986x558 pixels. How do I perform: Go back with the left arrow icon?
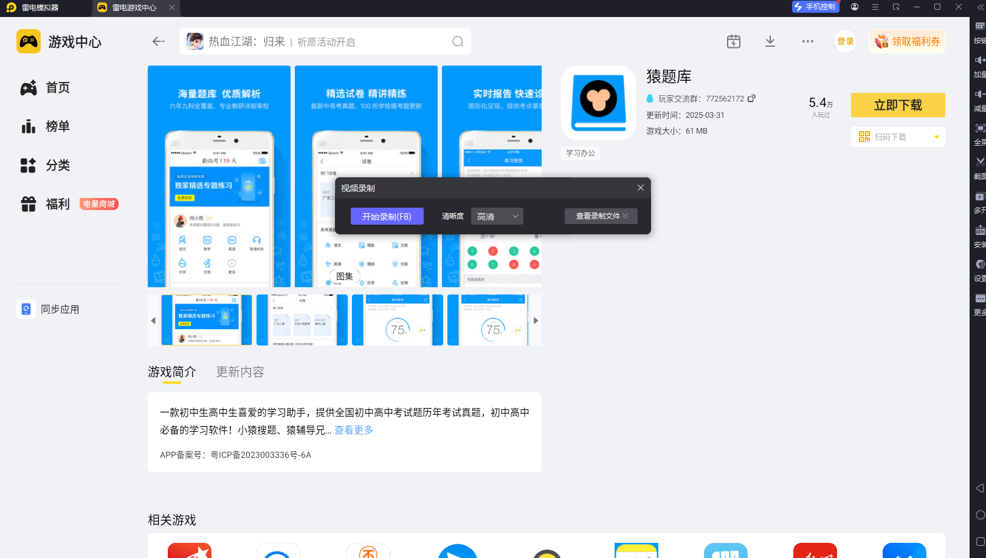click(159, 41)
